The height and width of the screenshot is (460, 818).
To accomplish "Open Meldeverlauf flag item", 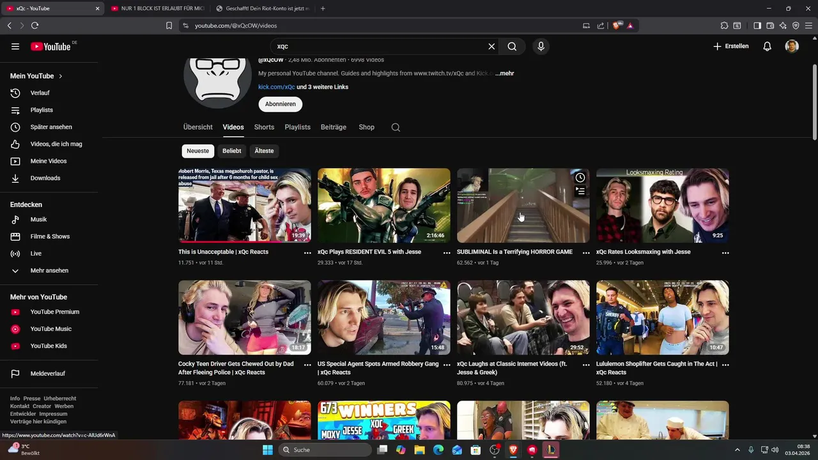I will (49, 374).
